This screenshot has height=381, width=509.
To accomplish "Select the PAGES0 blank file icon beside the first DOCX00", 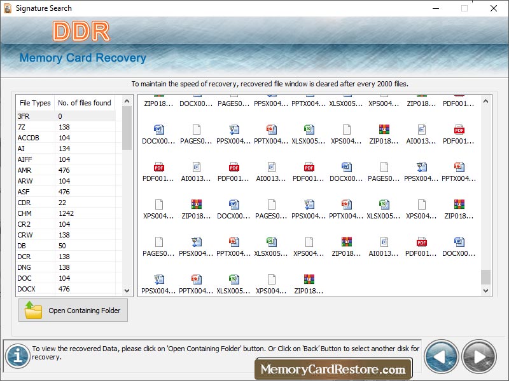I will click(197, 130).
